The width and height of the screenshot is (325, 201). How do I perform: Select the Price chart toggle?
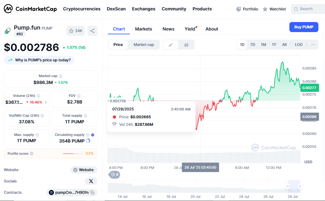click(x=118, y=45)
